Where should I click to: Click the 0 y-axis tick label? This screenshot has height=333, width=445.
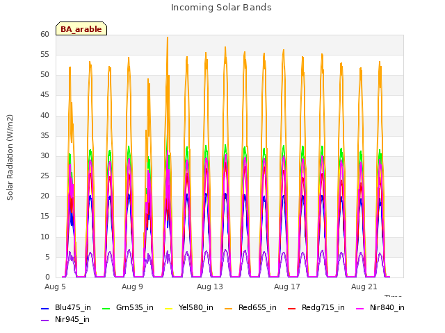(47, 277)
